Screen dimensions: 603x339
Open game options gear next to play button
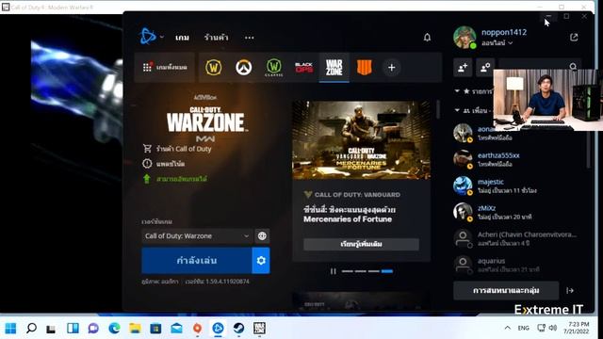coord(261,261)
